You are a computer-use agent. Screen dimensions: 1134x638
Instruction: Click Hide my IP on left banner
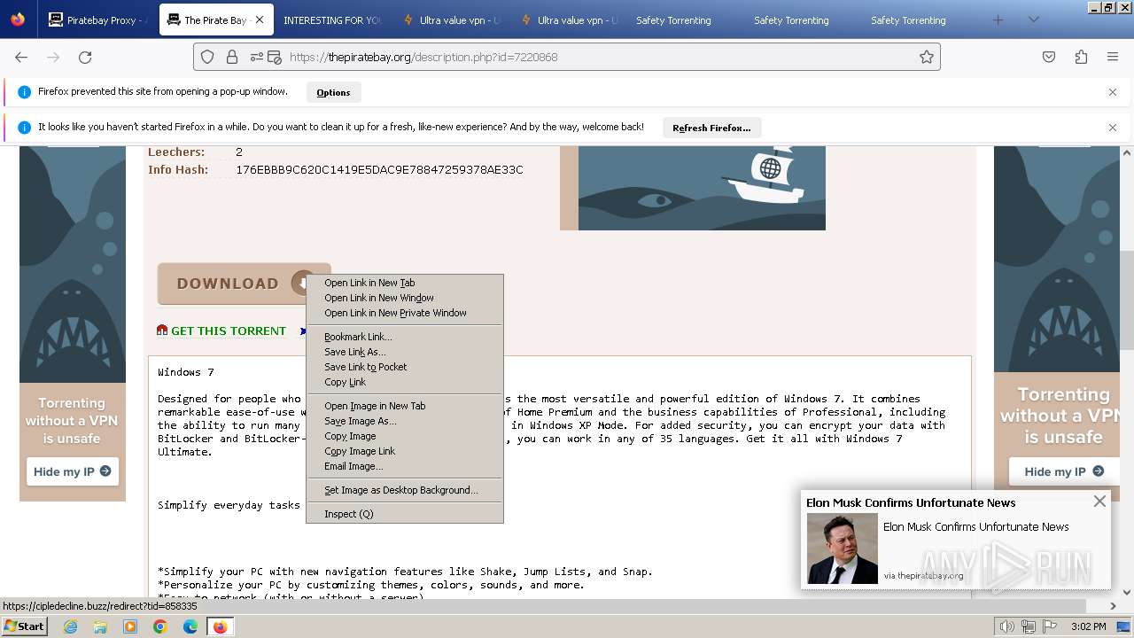point(73,471)
